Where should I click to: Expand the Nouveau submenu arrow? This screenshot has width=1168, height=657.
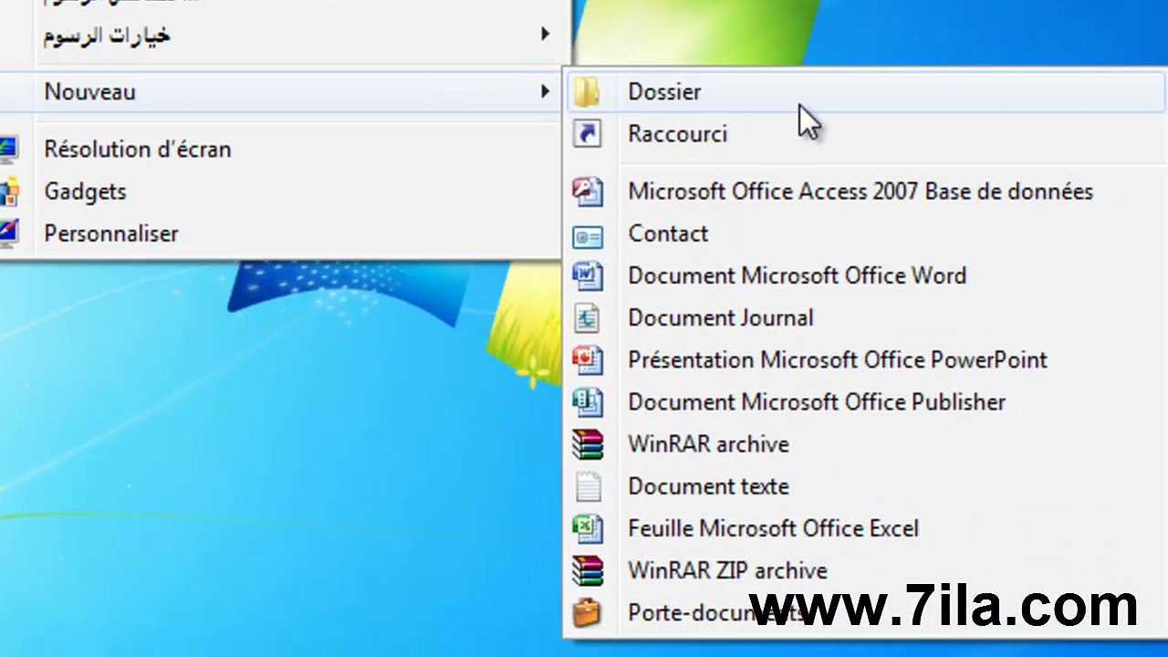tap(545, 91)
